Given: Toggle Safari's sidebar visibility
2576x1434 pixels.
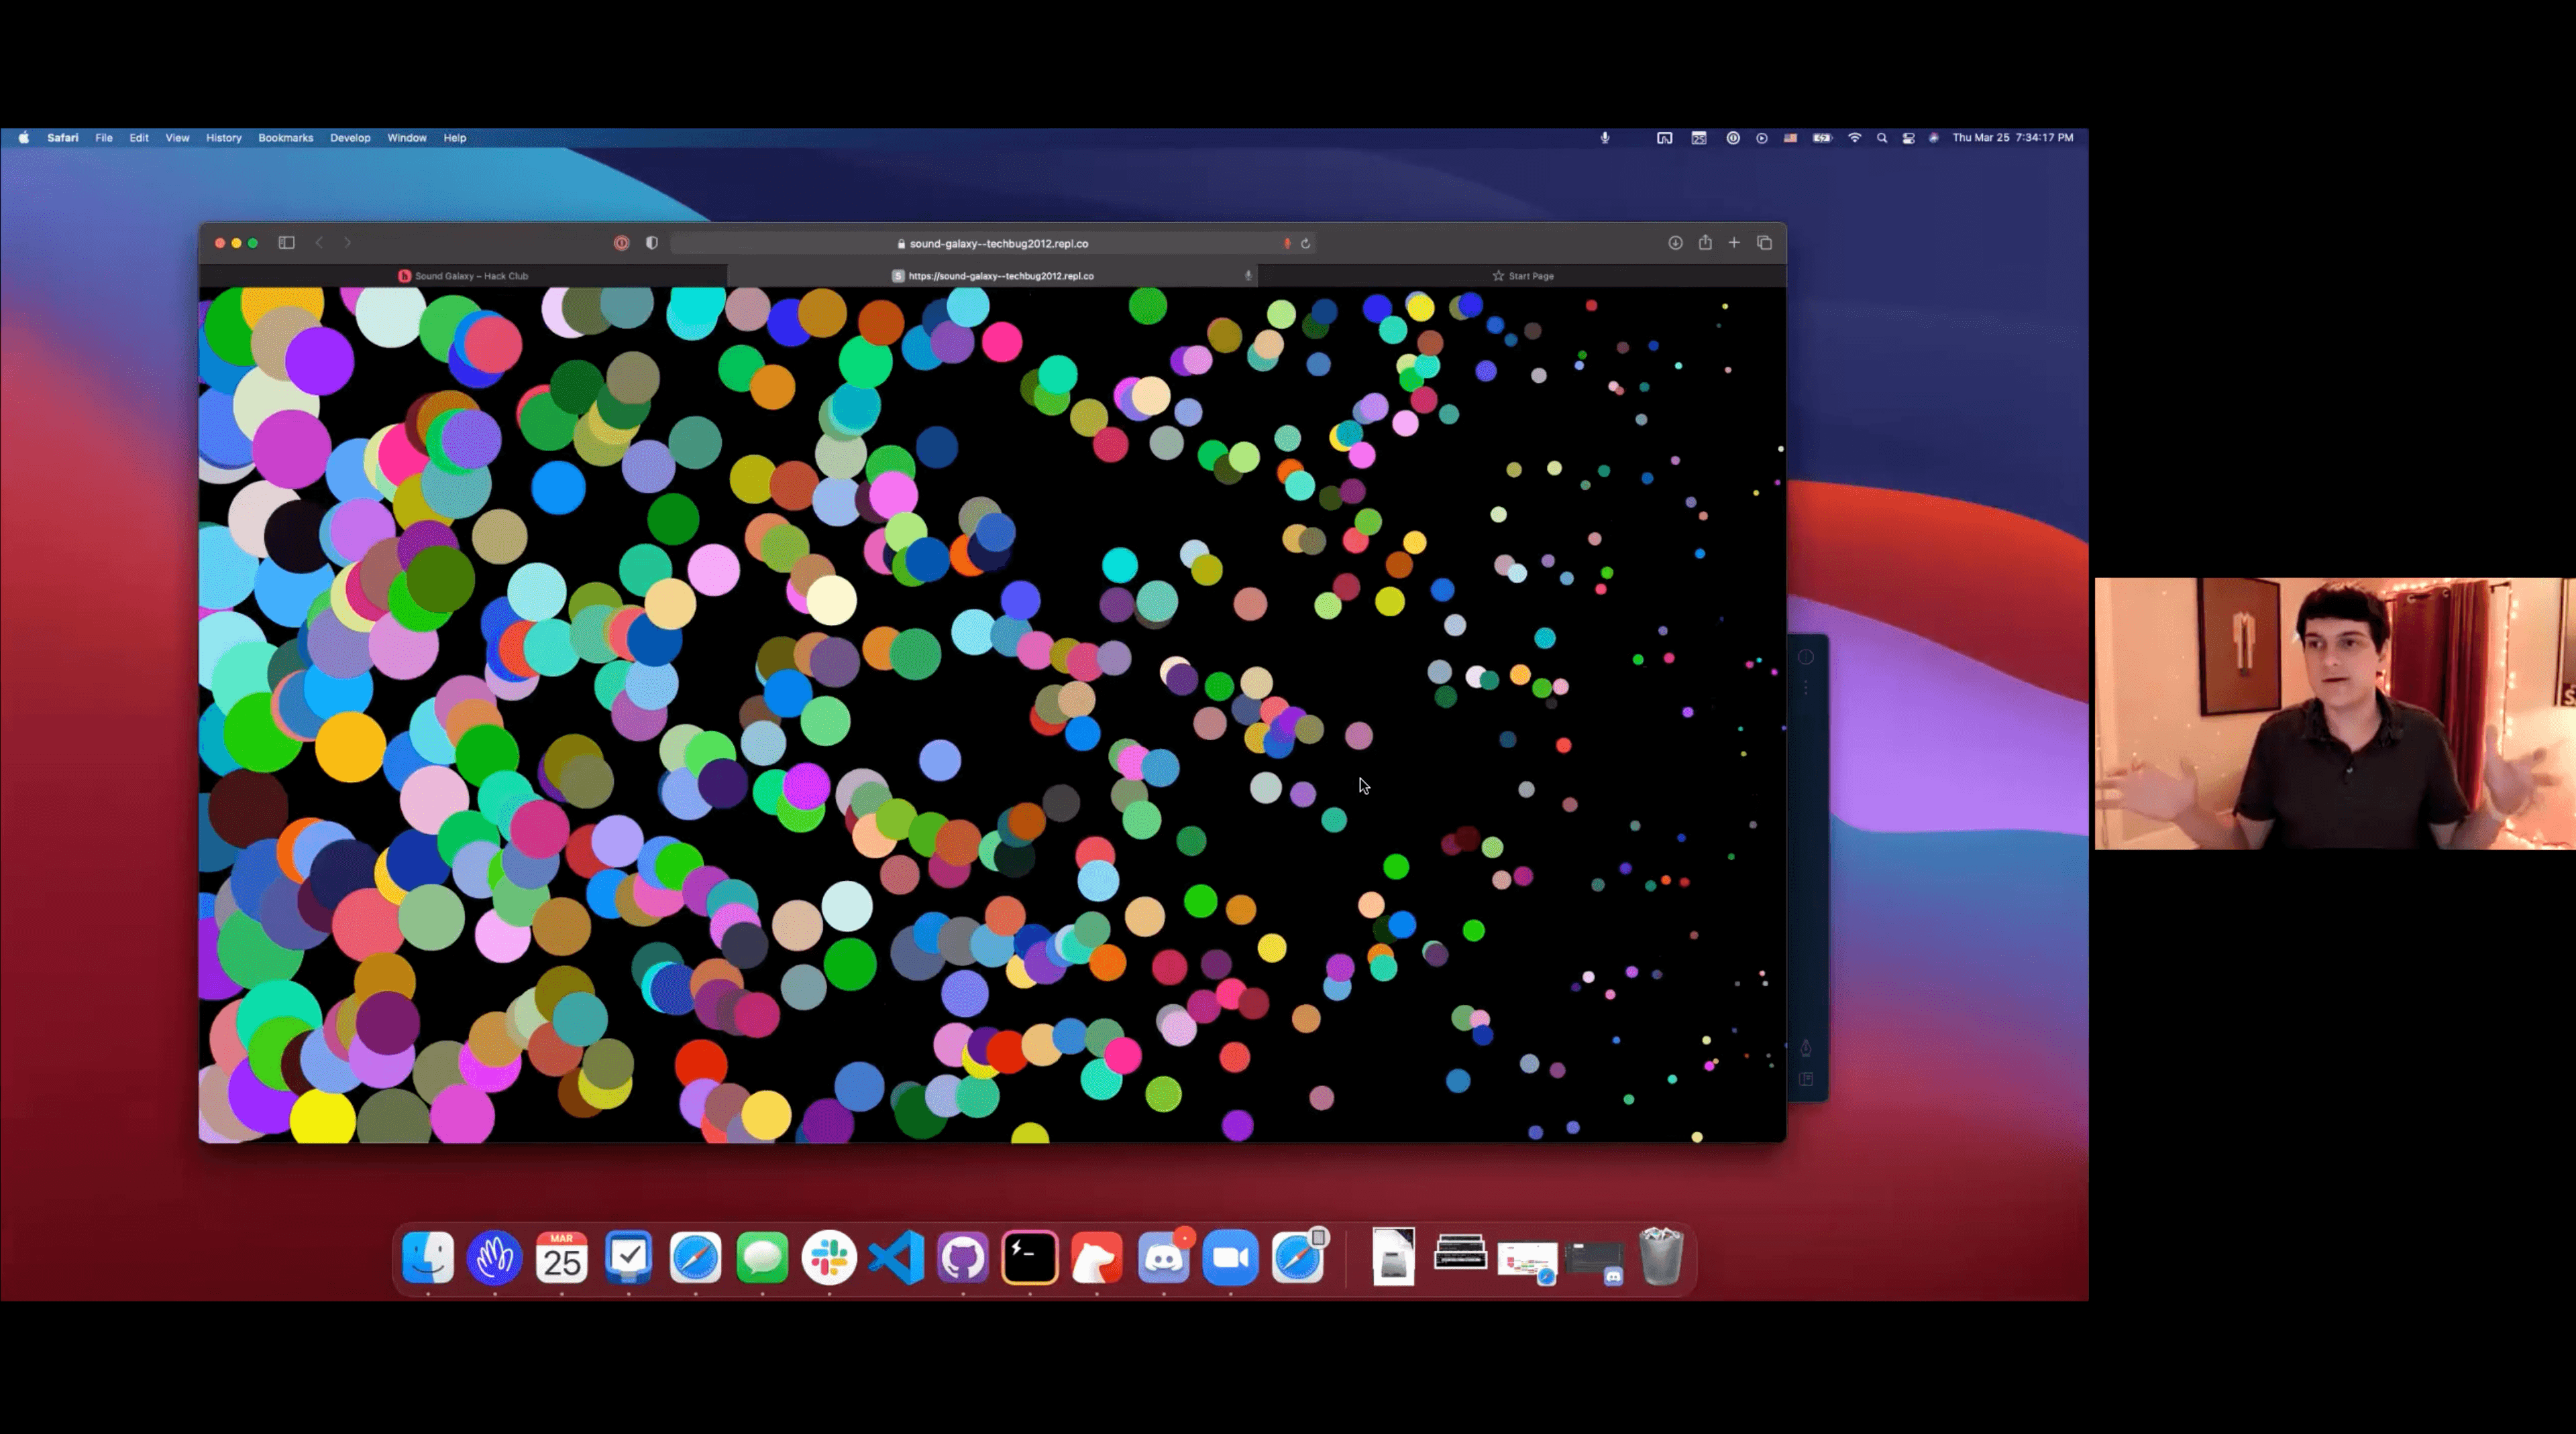Looking at the screenshot, I should click(287, 243).
